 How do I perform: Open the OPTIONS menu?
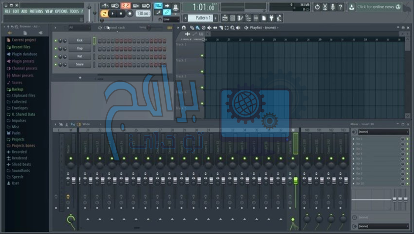click(x=61, y=11)
